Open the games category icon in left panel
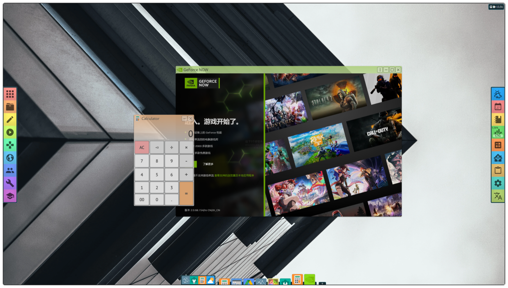 [10, 145]
